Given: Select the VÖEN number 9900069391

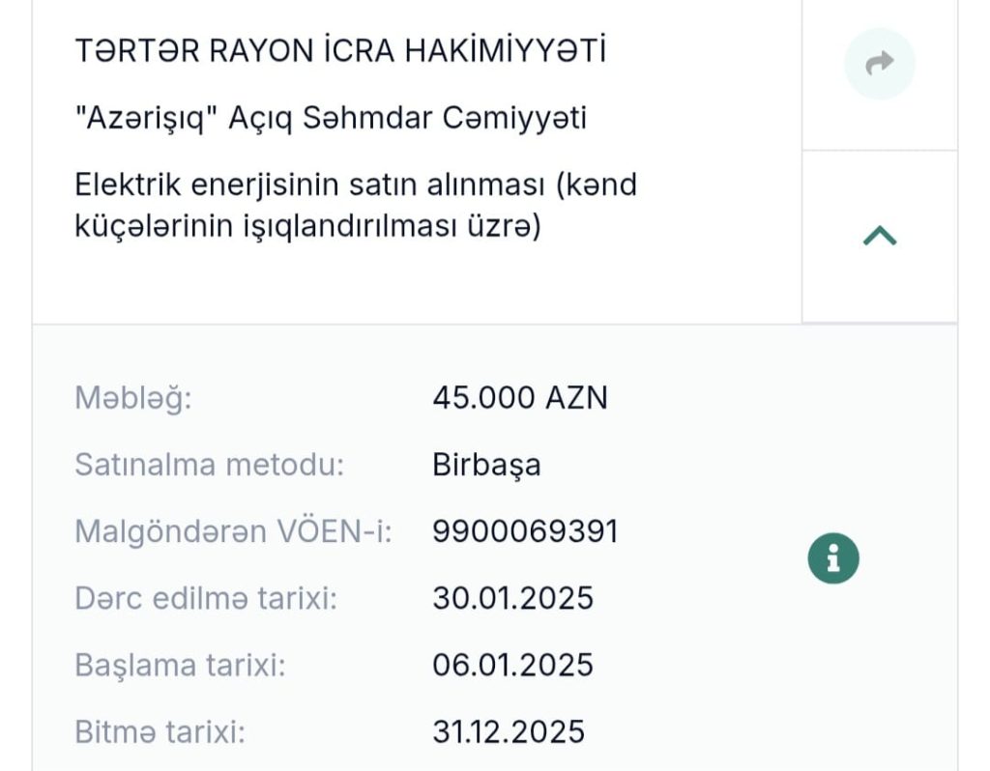Looking at the screenshot, I should pos(525,531).
